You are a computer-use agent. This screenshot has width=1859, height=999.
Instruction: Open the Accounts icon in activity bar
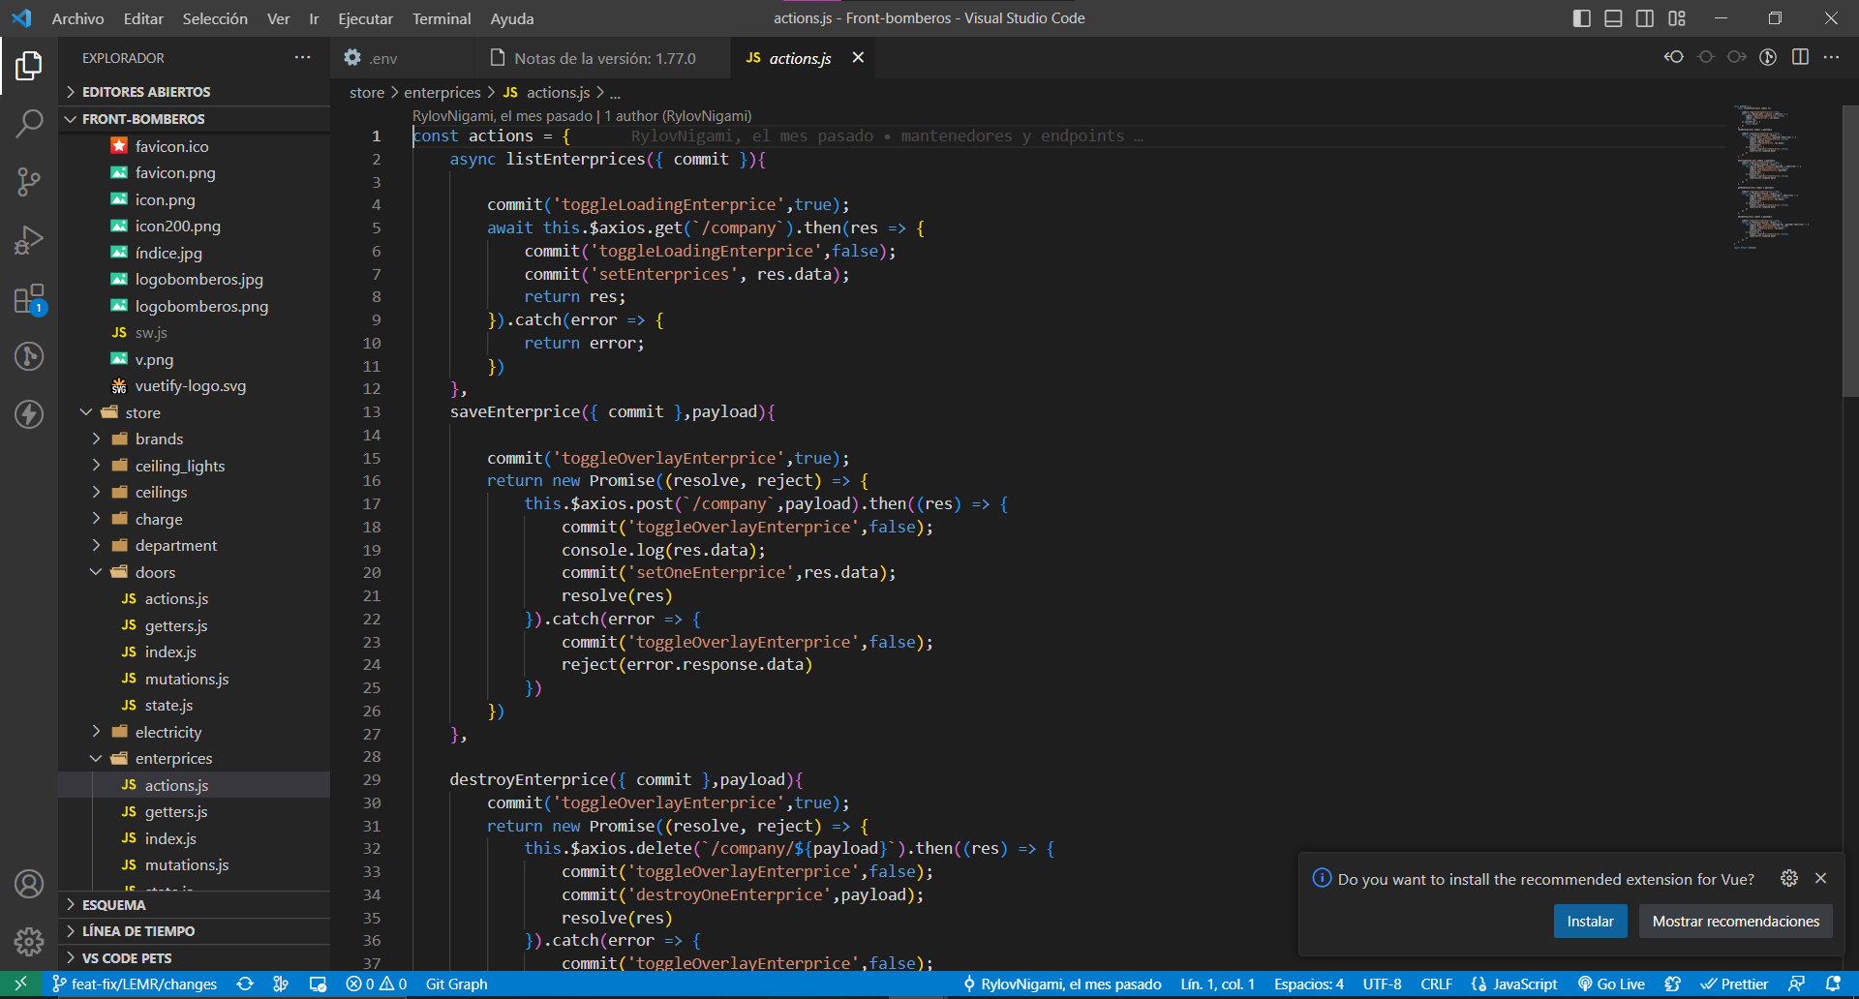tap(29, 884)
